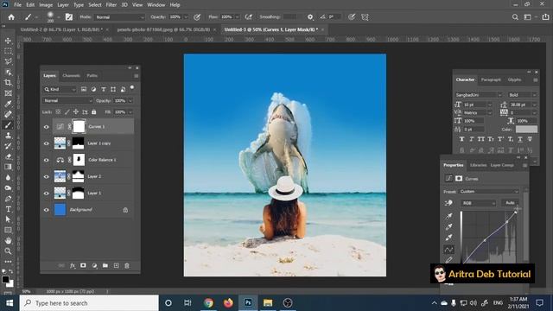Select the Zoom tool

8,251
